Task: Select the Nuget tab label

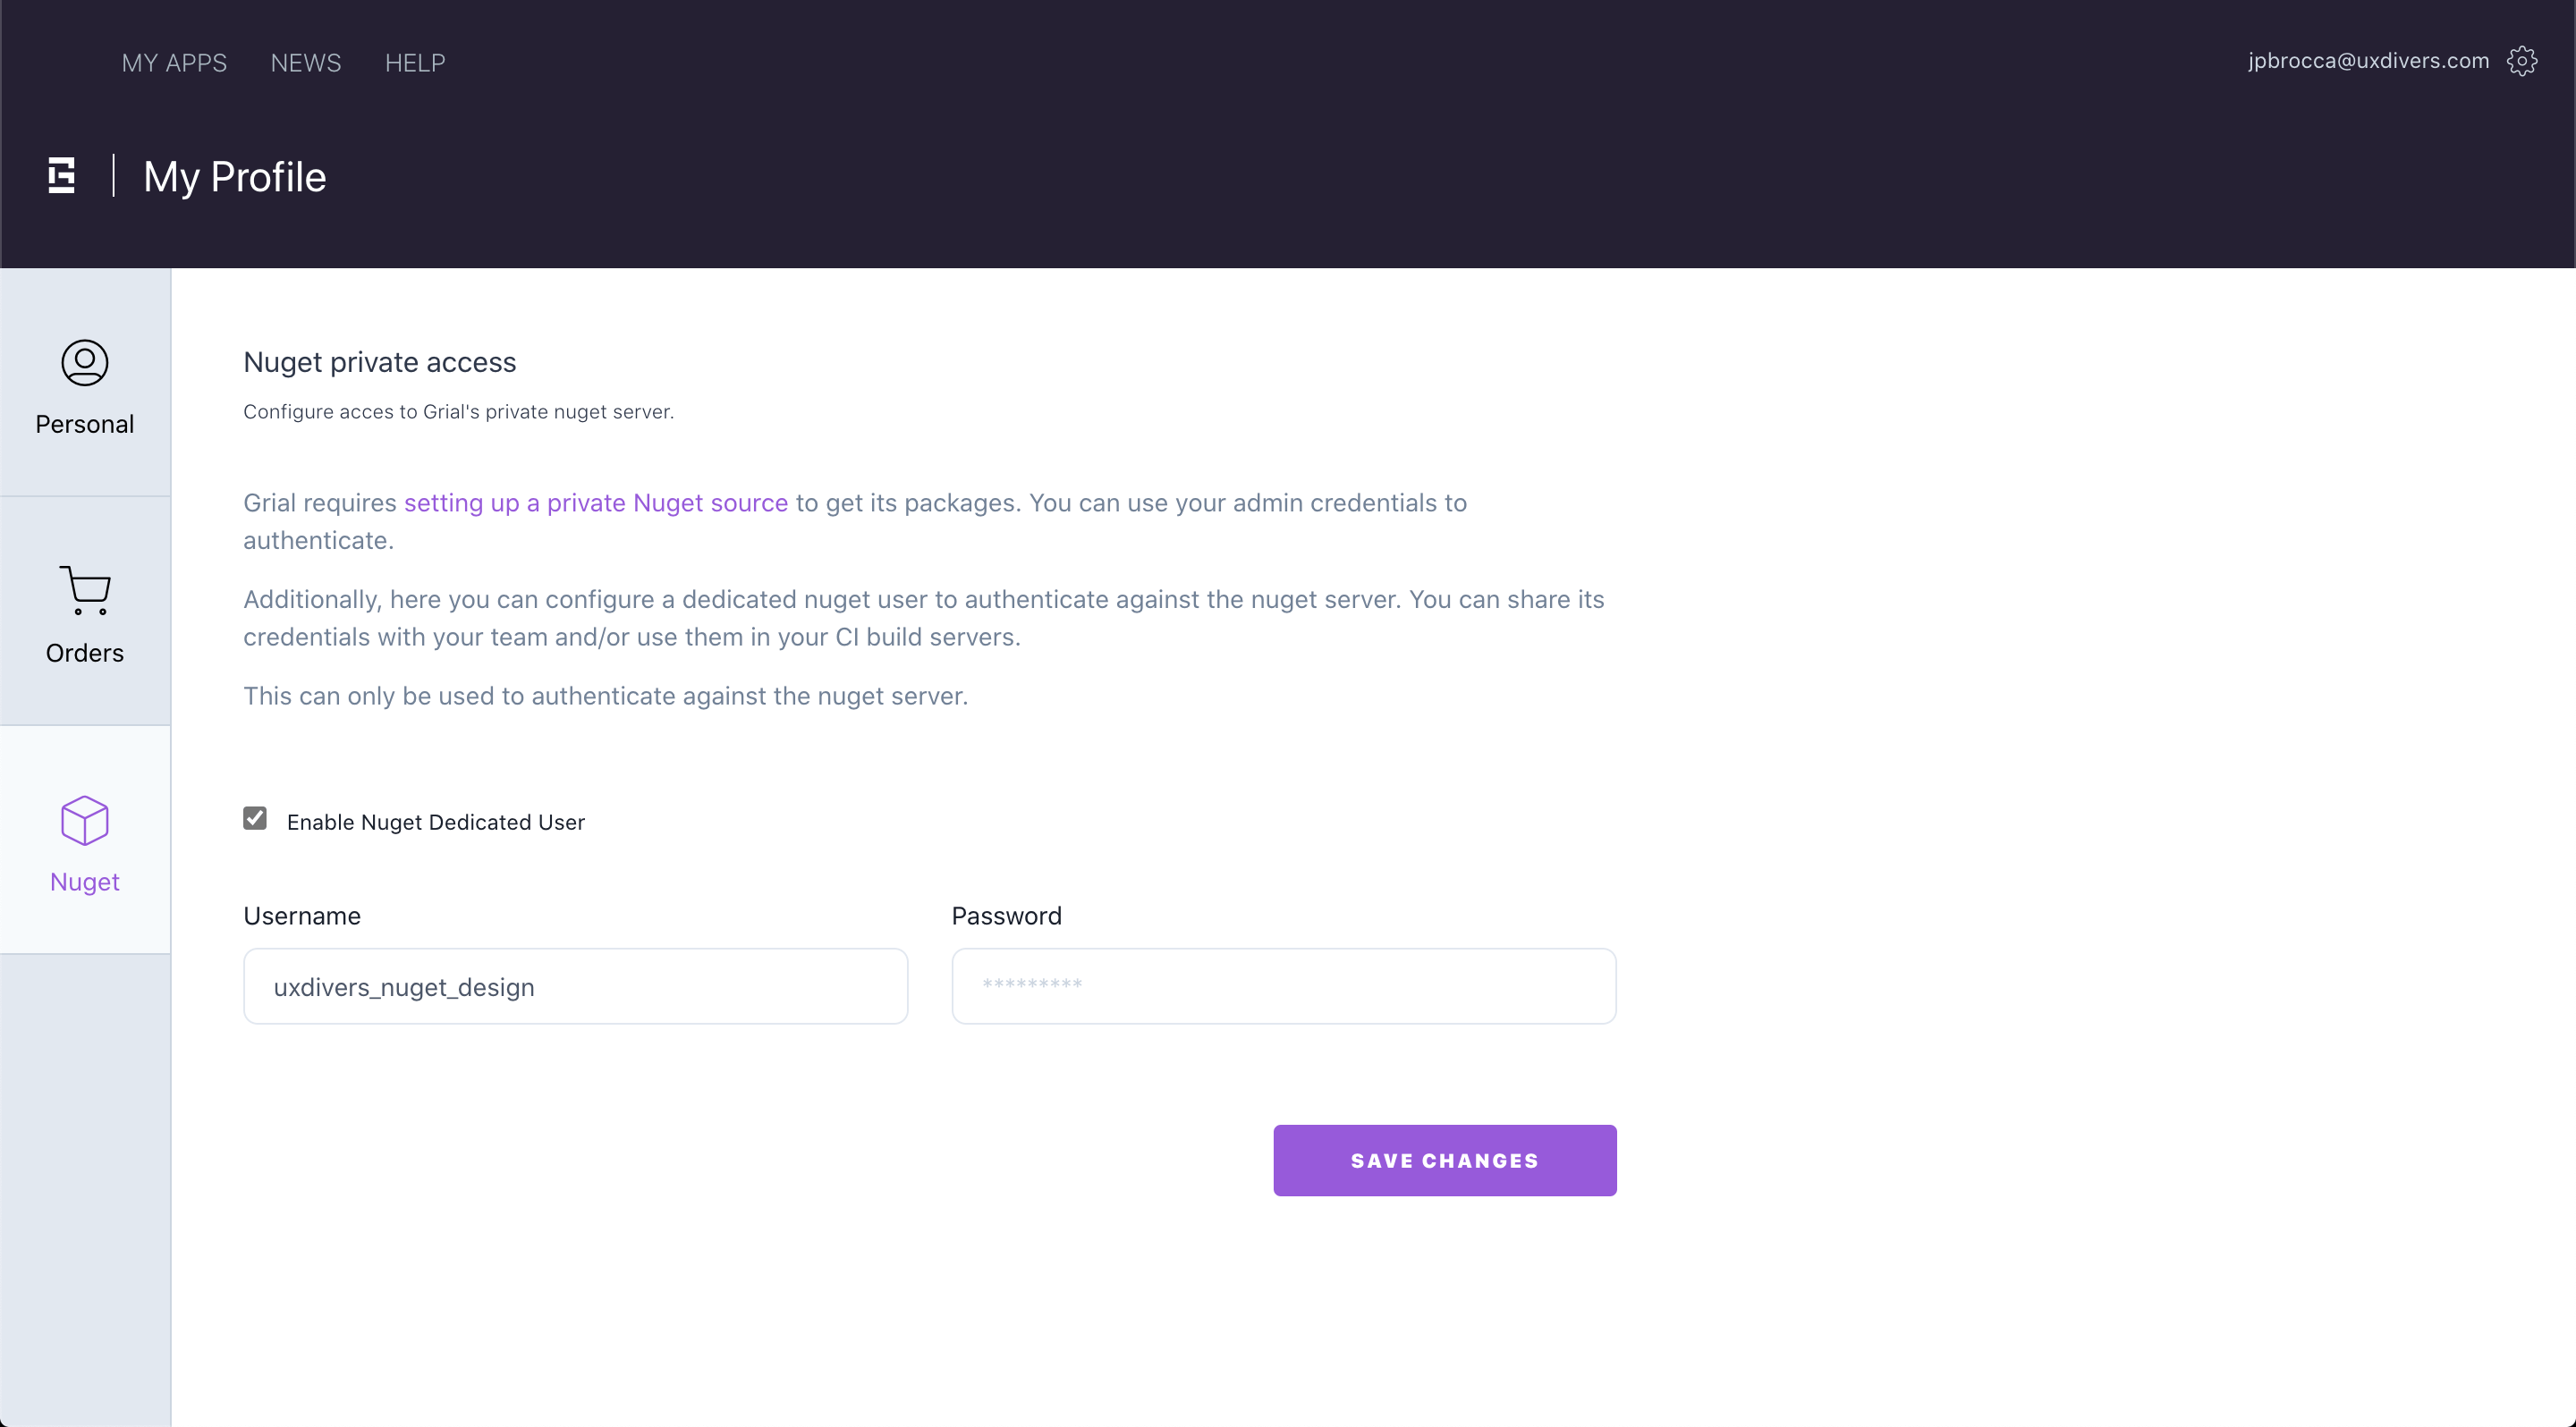Action: [x=85, y=882]
